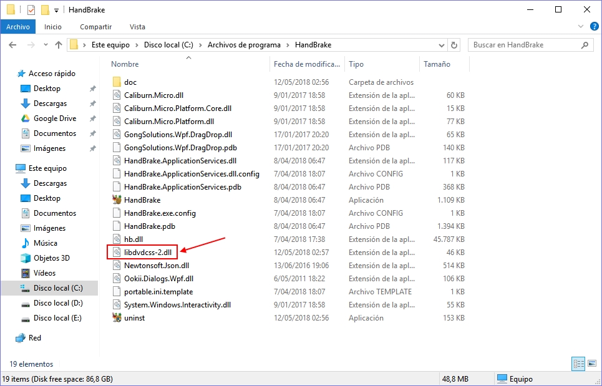The height and width of the screenshot is (386, 602).
Task: Open the Compartir tab
Action: [95, 27]
